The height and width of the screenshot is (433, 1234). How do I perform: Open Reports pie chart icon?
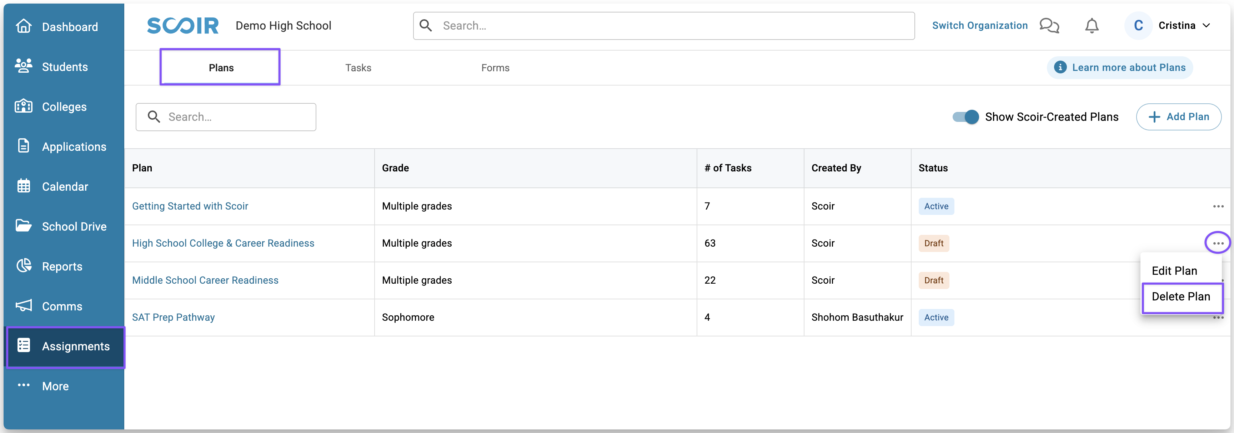coord(24,266)
